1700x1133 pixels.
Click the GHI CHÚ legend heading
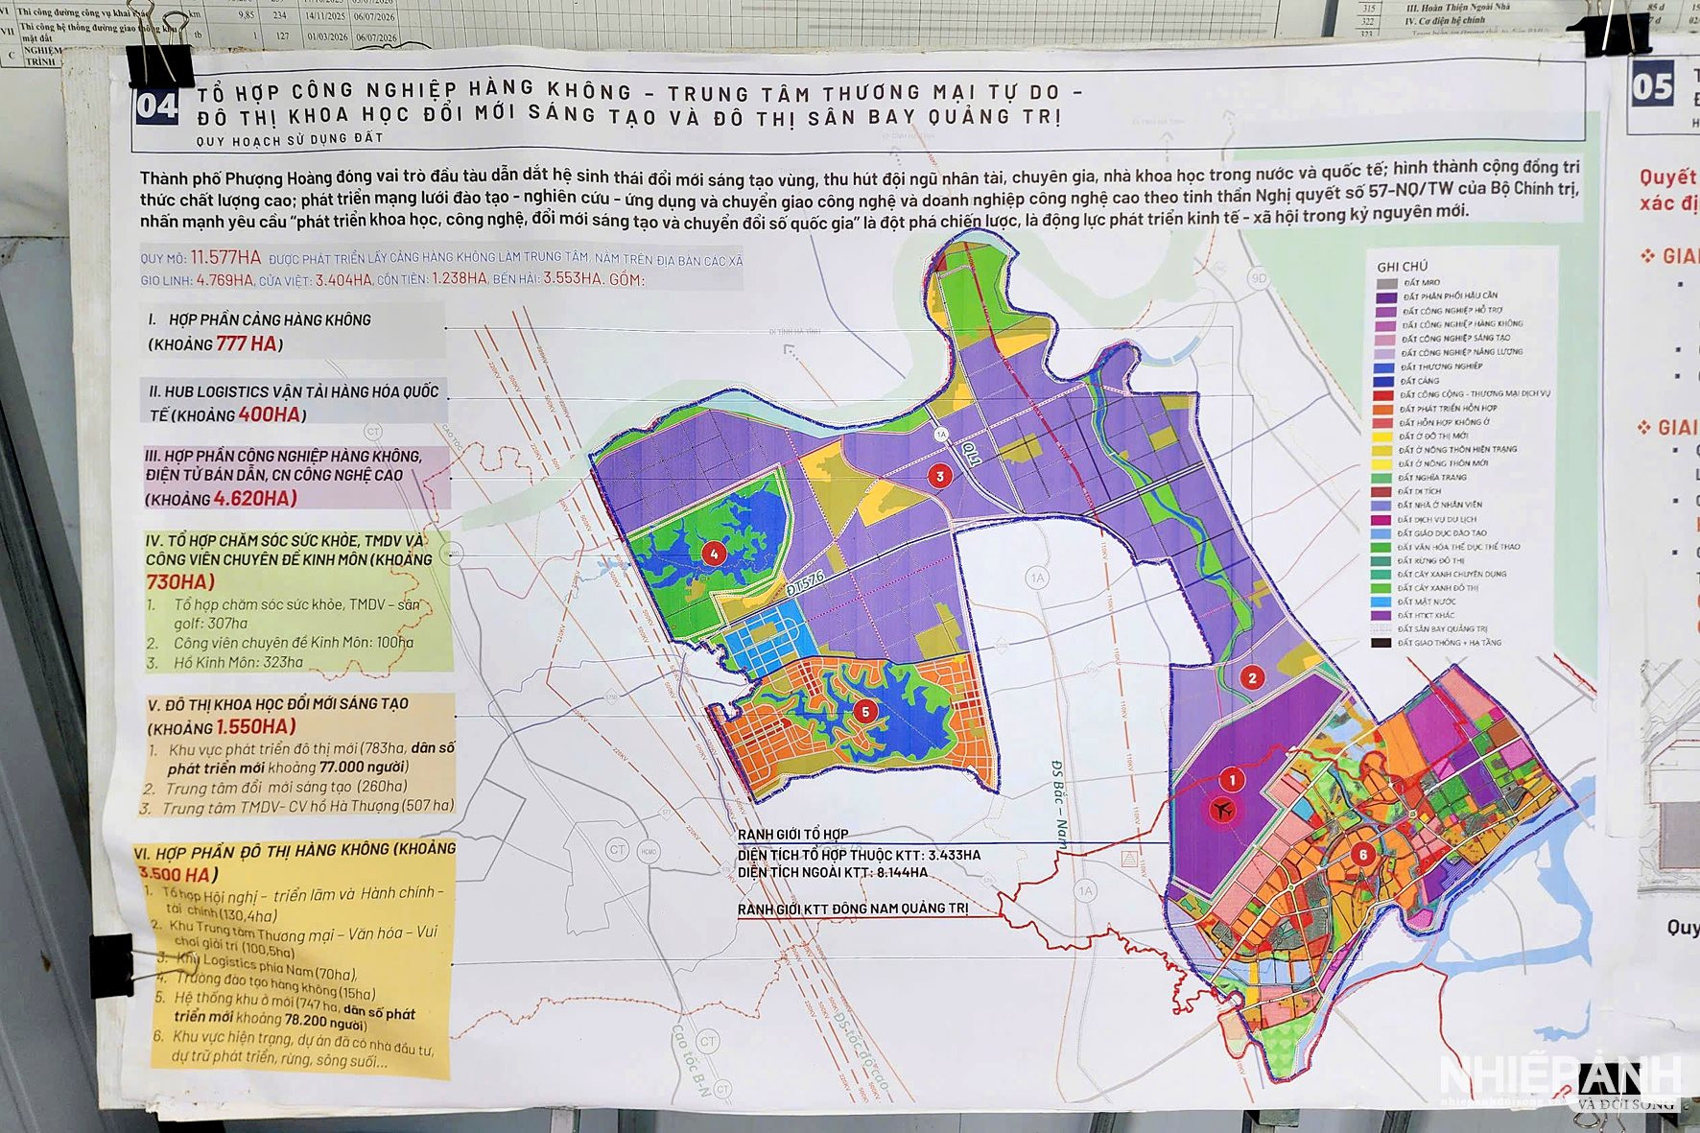(x=1402, y=267)
